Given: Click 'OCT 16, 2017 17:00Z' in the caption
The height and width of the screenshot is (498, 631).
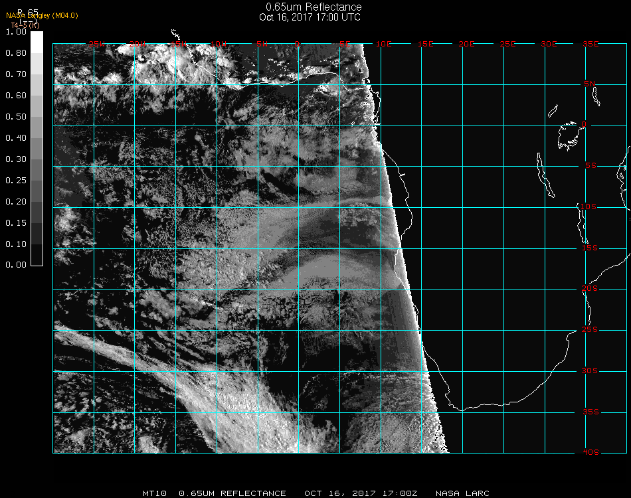Looking at the screenshot, I should (361, 493).
